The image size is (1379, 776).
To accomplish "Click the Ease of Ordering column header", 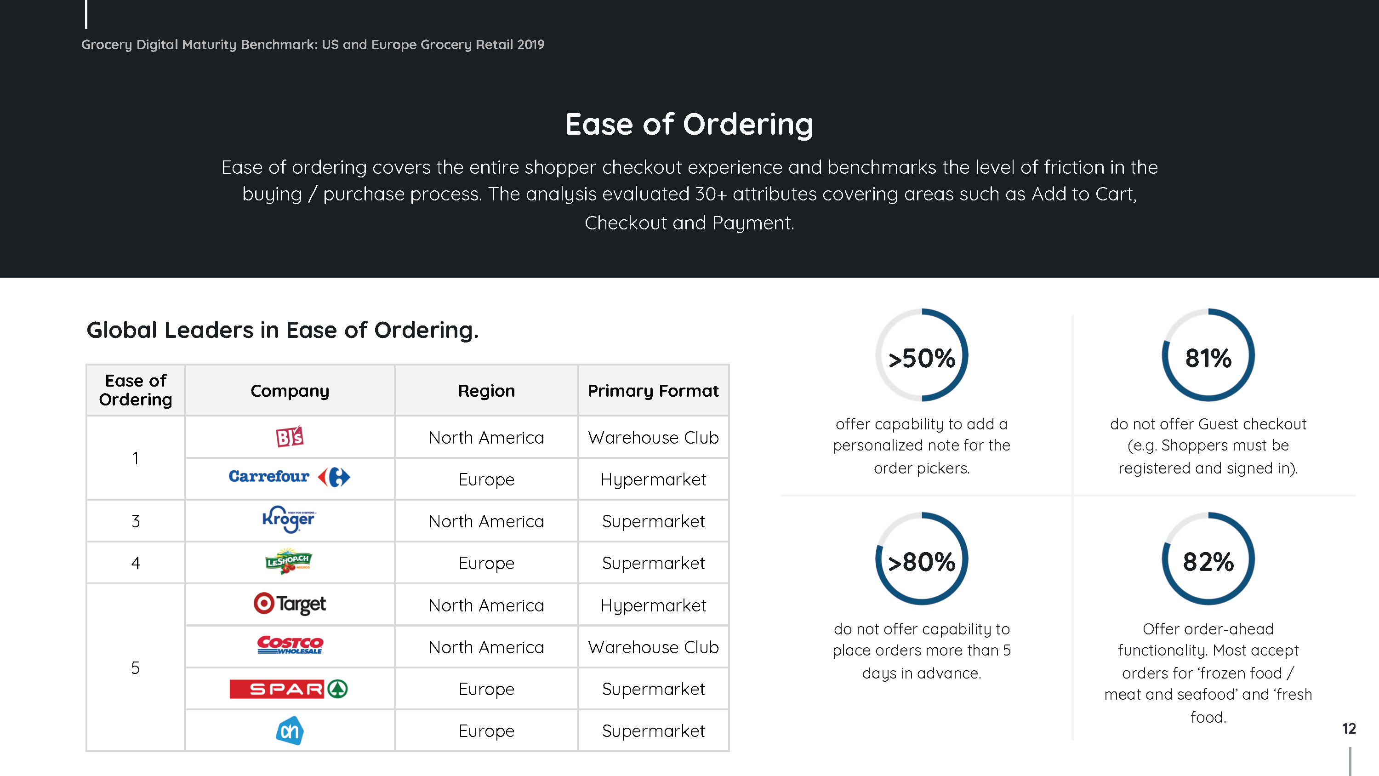I will 136,390.
